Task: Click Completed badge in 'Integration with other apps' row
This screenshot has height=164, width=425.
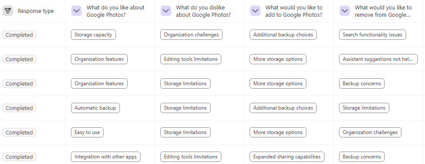Action: [19, 157]
